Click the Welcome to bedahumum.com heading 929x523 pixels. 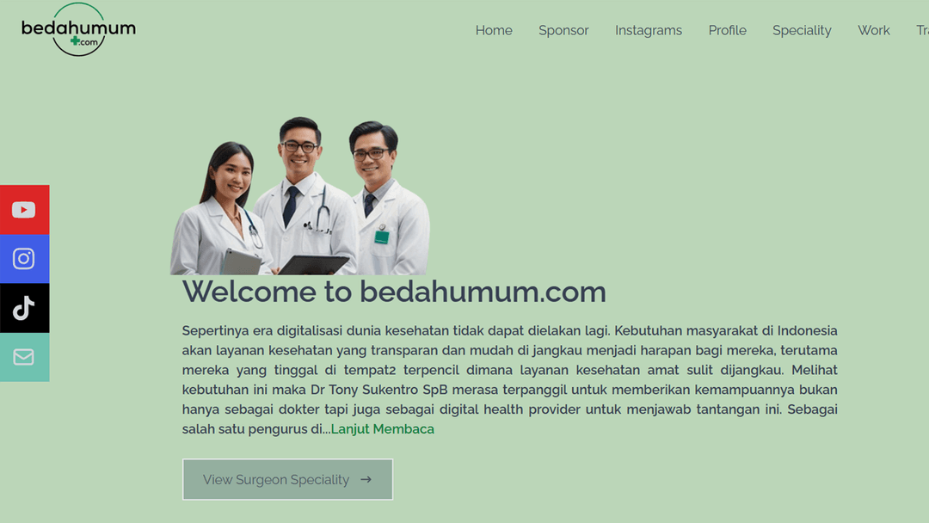tap(394, 292)
